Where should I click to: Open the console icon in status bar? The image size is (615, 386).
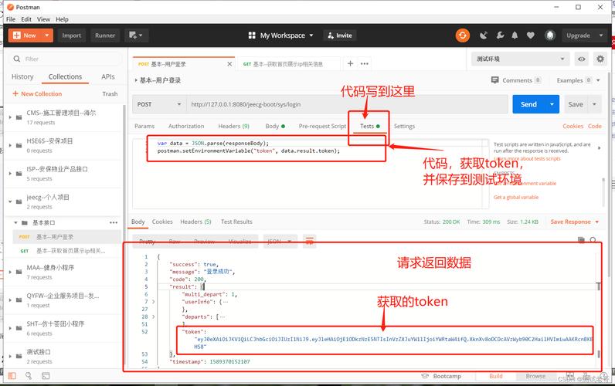click(x=46, y=376)
